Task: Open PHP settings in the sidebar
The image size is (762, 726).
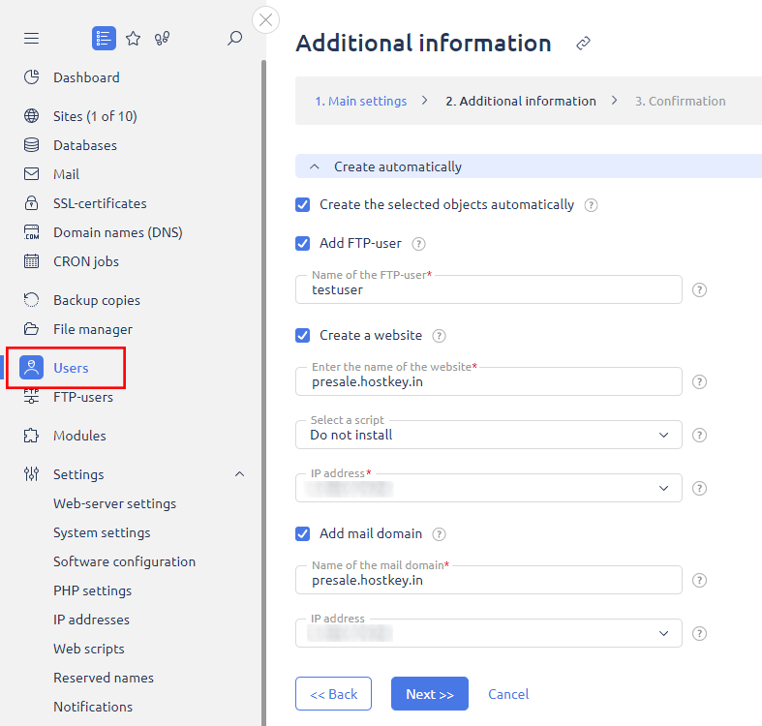Action: point(92,590)
